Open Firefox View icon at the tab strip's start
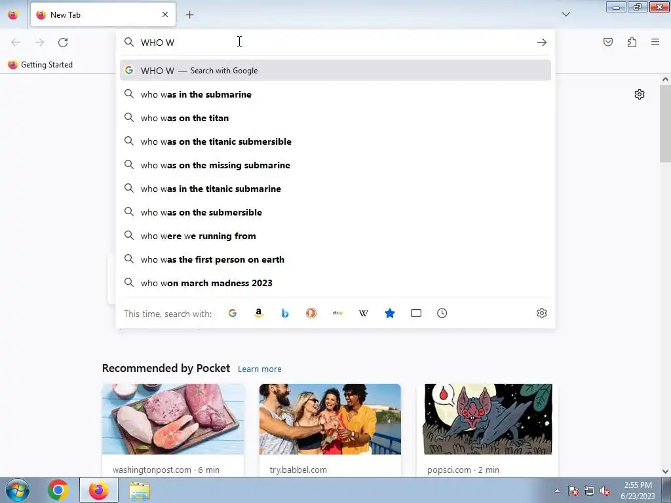Screen dimensions: 671x503 point(13,14)
